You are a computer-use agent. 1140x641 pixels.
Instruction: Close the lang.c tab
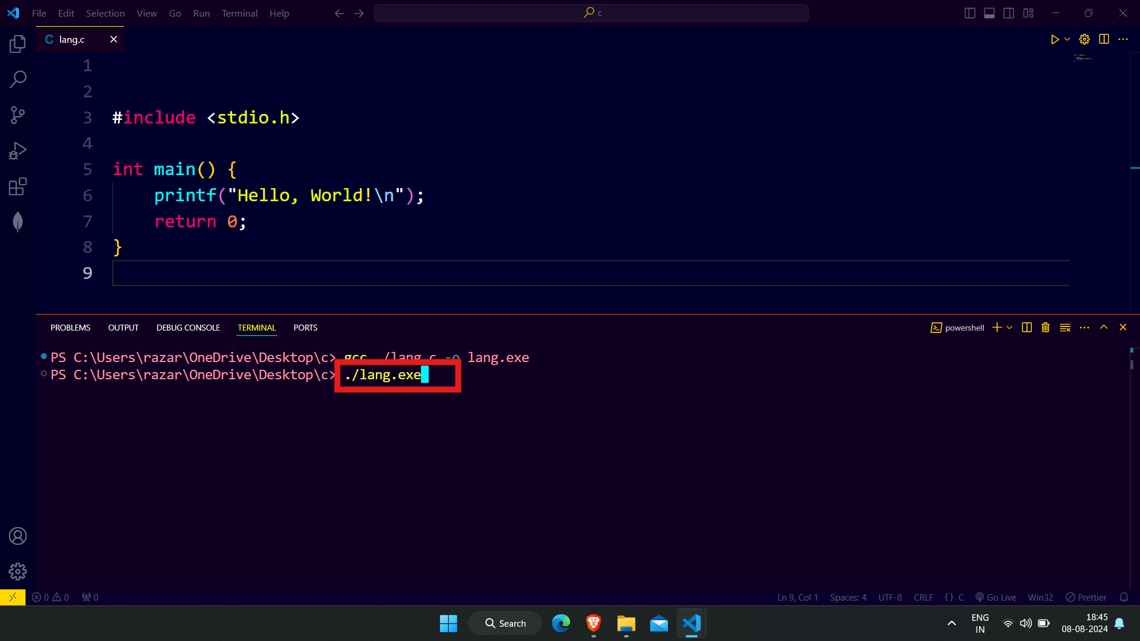[x=113, y=39]
